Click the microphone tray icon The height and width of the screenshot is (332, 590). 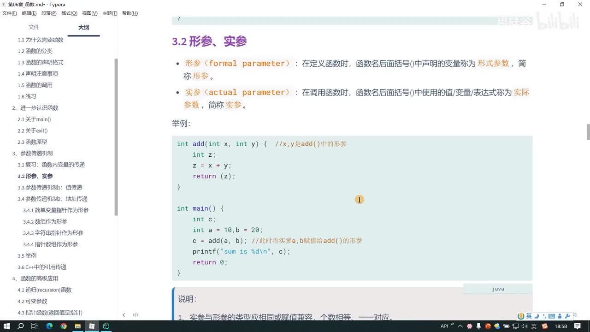[479, 326]
